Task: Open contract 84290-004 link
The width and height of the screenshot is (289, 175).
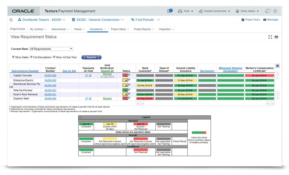Action: [50, 98]
